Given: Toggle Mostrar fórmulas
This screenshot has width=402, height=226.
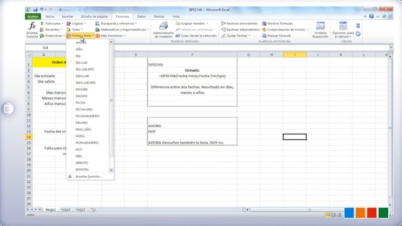Looking at the screenshot, I should [278, 23].
